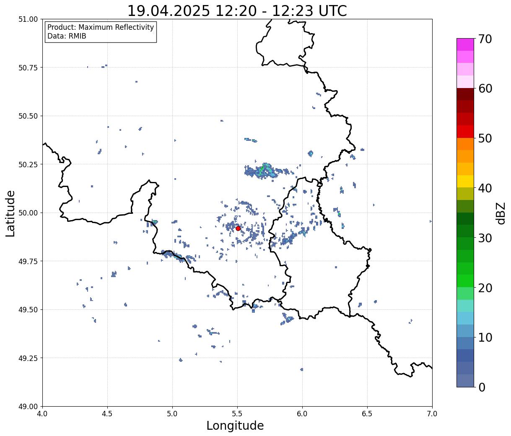Click the colorbar tick label "20"

click(485, 288)
